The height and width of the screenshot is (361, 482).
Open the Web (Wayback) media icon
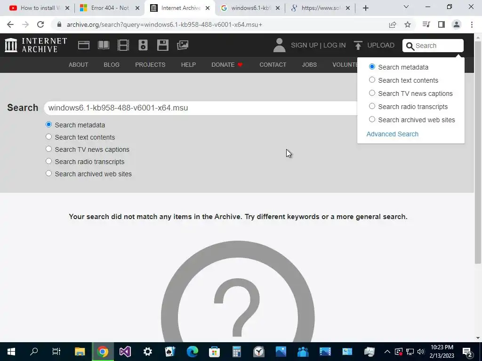click(x=84, y=45)
